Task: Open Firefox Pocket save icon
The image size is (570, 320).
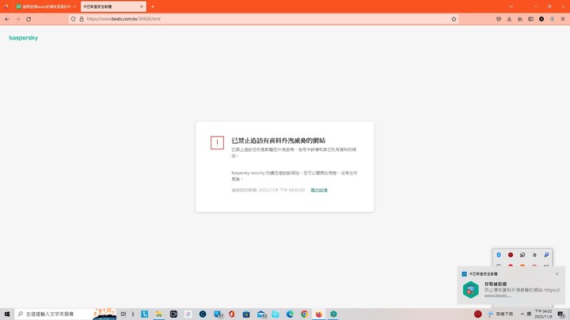Action: point(499,19)
